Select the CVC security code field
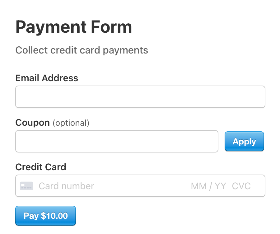The width and height of the screenshot is (280, 234). tap(241, 186)
